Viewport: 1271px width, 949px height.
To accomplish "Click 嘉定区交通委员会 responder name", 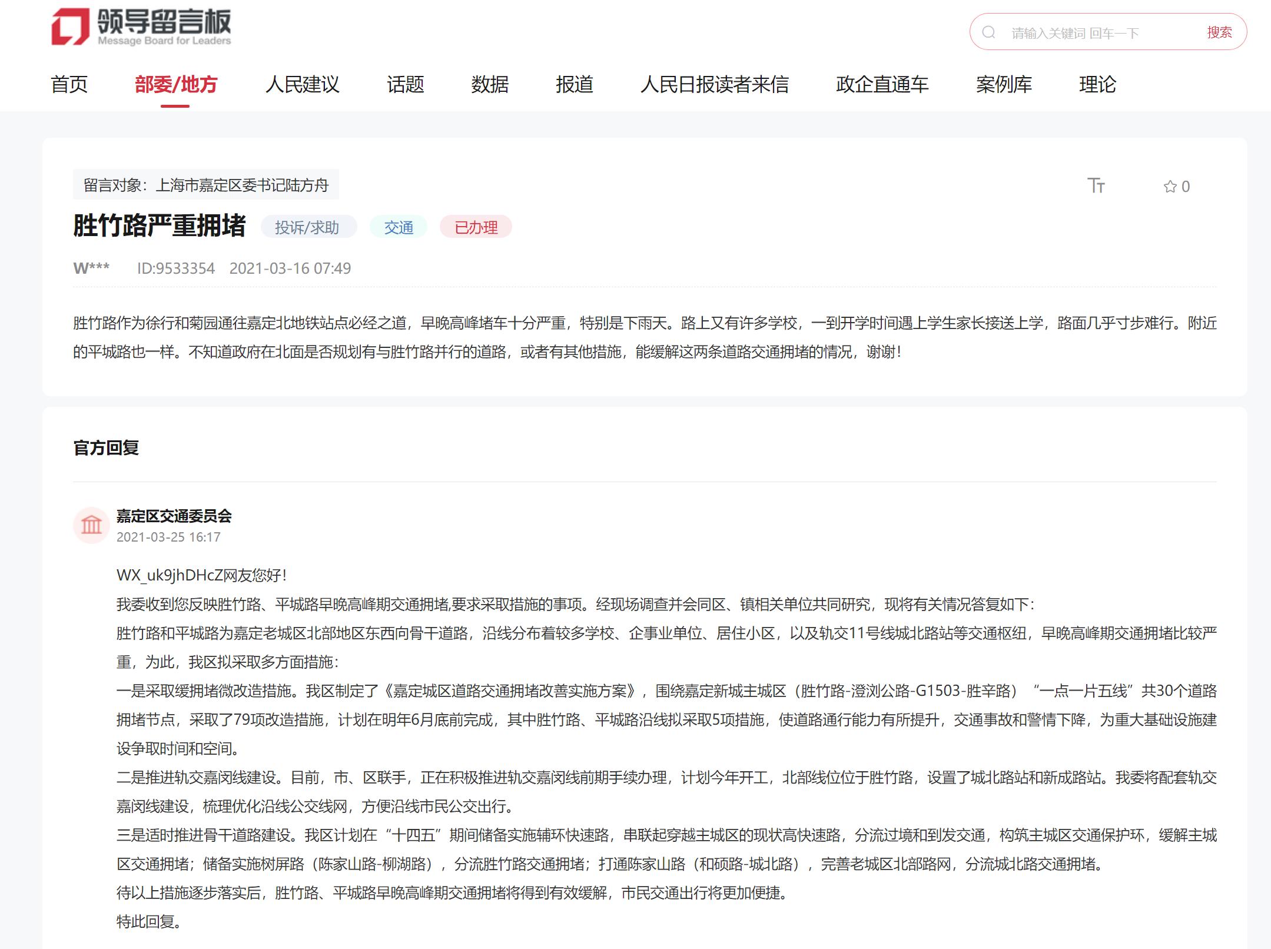I will tap(174, 516).
